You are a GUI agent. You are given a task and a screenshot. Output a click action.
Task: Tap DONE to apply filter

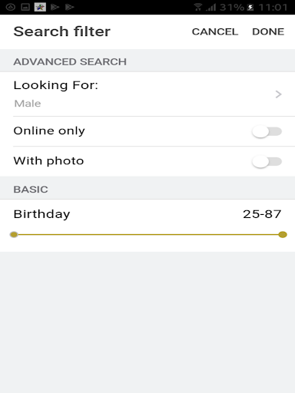268,31
